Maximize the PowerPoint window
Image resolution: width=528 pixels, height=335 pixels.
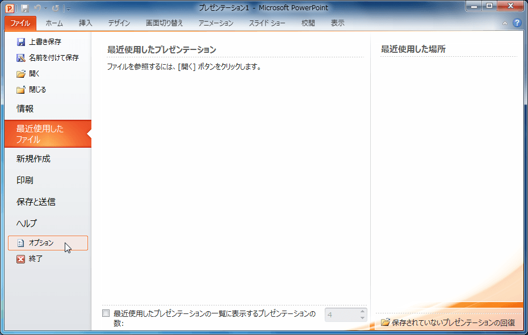[x=489, y=6]
